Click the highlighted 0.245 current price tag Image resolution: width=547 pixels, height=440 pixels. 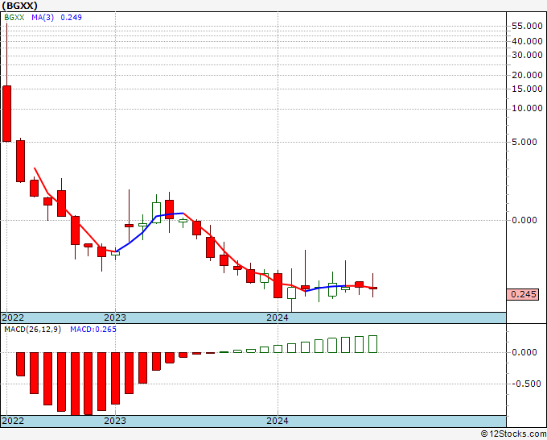tap(523, 294)
